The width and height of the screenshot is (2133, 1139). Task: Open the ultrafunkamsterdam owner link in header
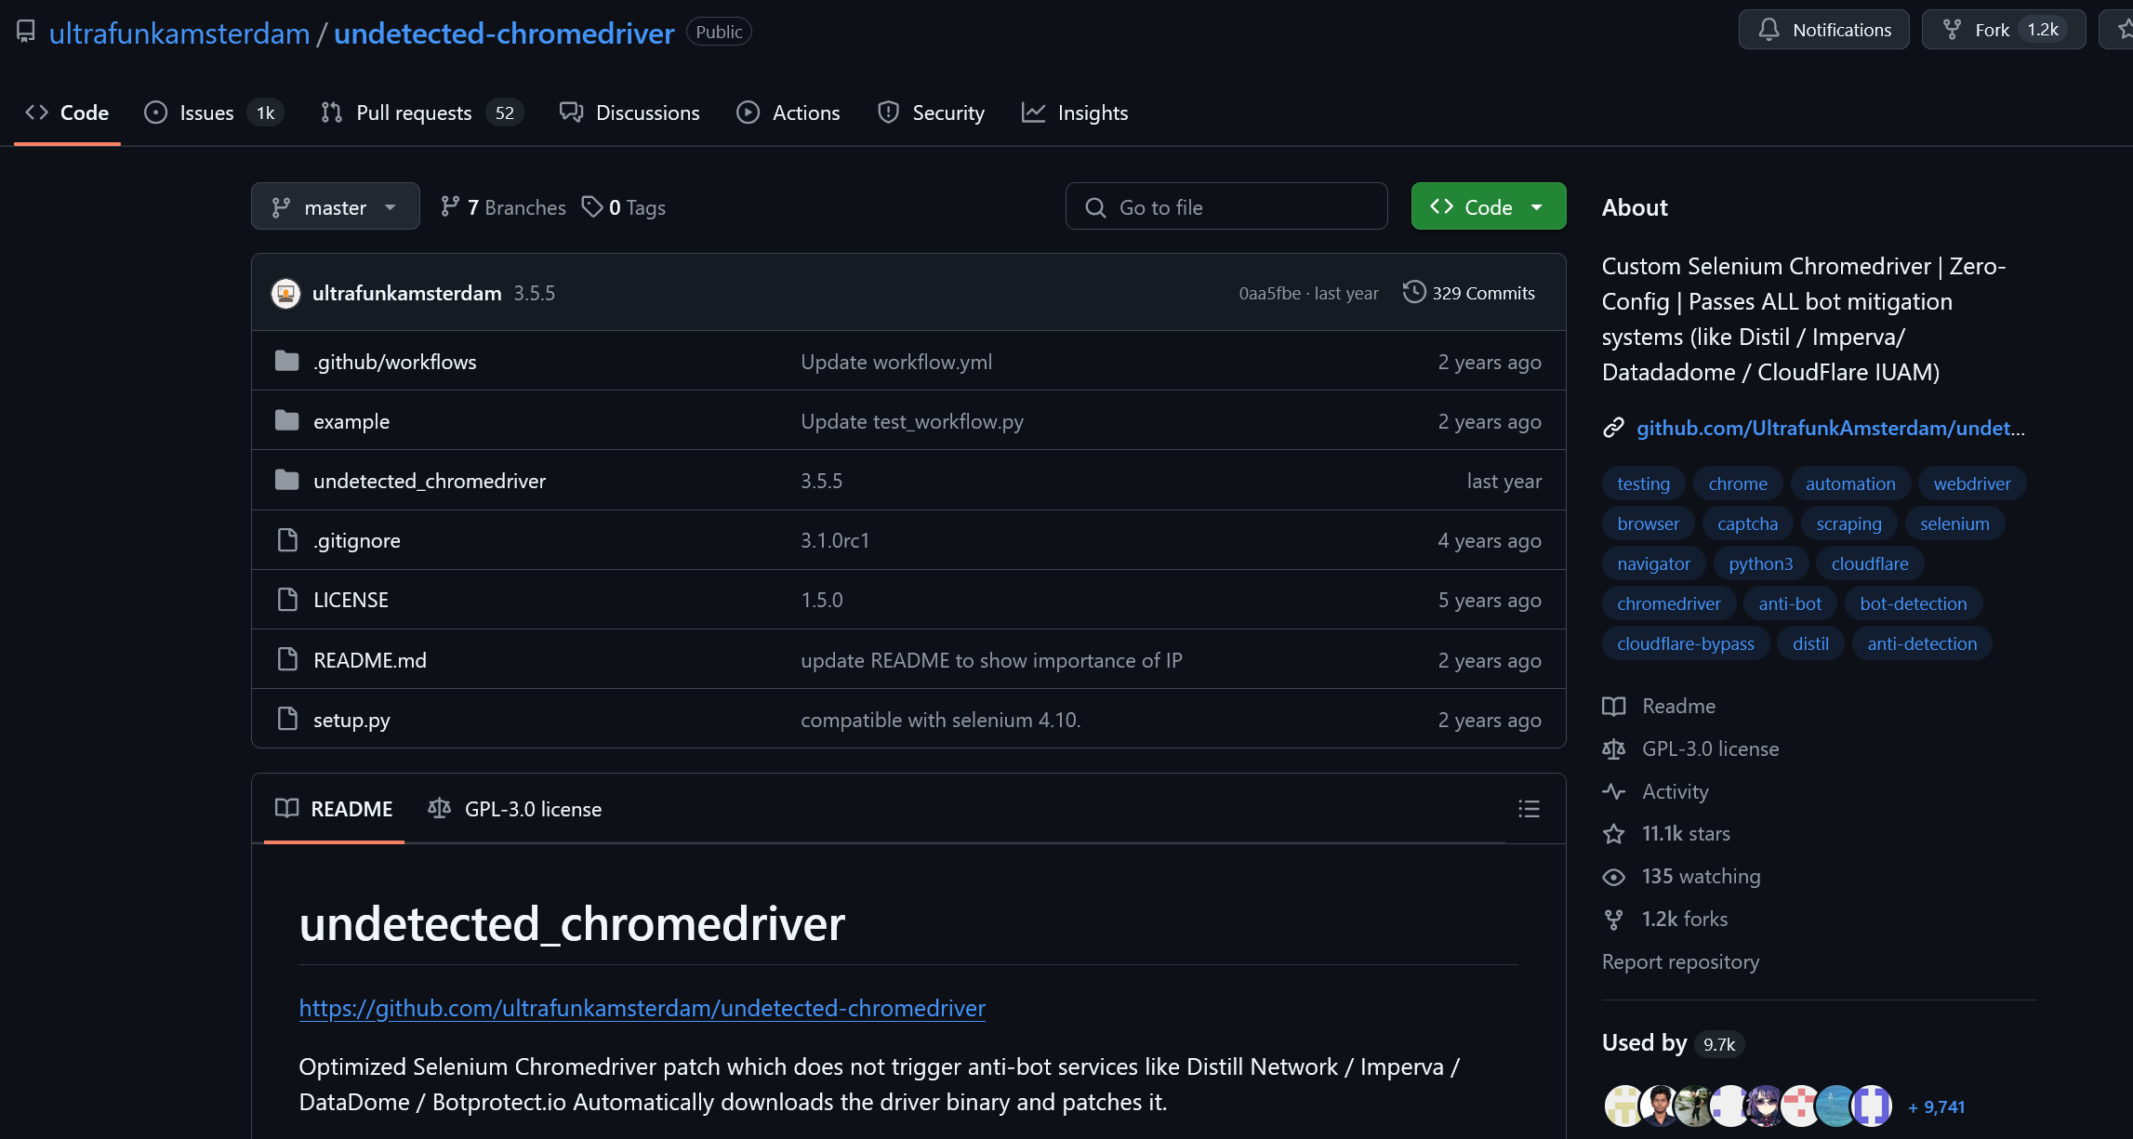[x=179, y=33]
